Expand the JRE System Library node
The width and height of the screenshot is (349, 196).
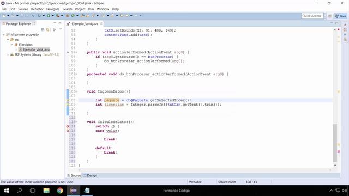[8, 54]
